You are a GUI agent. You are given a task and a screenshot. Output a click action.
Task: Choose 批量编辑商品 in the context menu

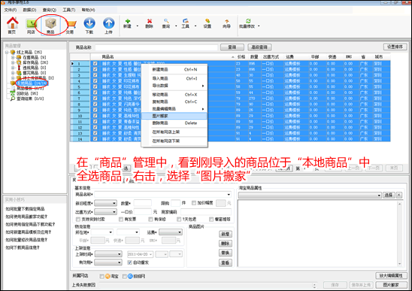click(x=174, y=109)
